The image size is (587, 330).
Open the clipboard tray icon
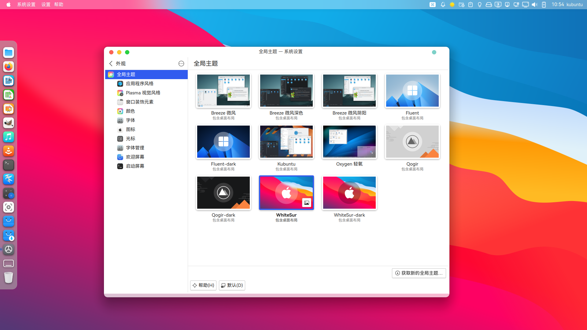coord(471,5)
